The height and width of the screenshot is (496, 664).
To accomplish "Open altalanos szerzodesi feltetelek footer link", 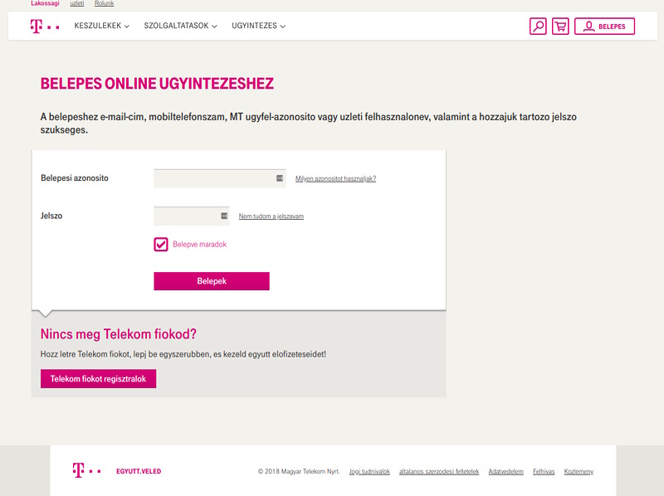I will coord(439,471).
